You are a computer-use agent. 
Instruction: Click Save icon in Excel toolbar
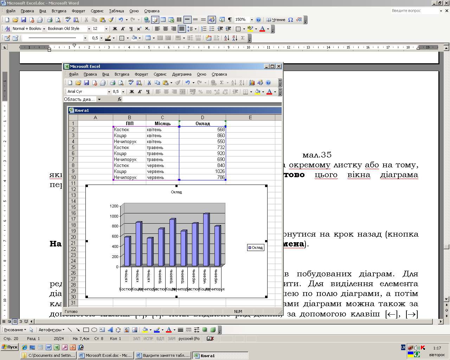[86, 83]
